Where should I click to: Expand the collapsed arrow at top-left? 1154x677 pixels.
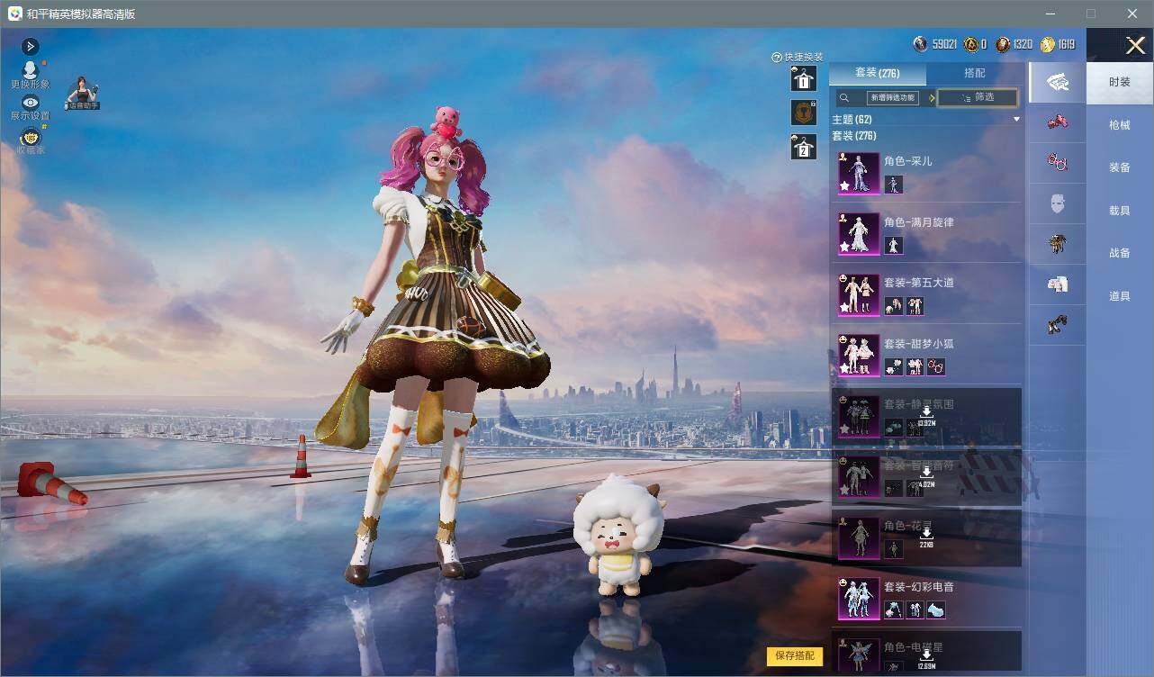(x=30, y=46)
